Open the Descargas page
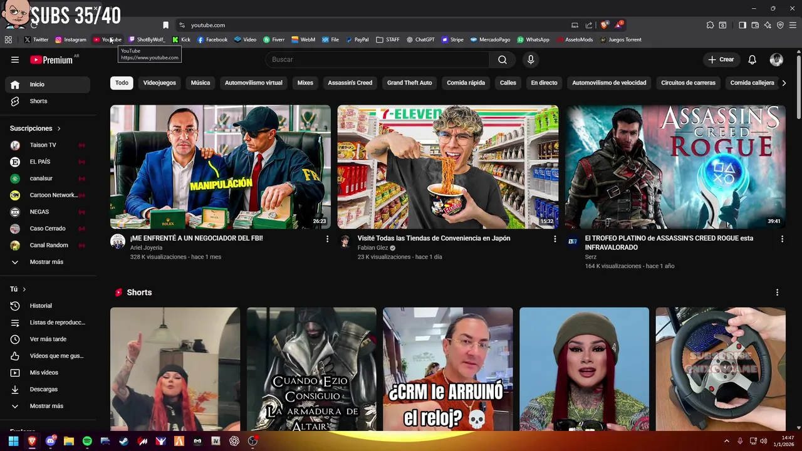The height and width of the screenshot is (451, 802). point(48,389)
